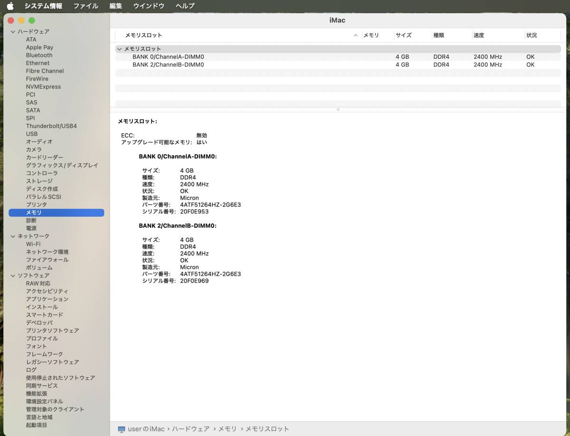Collapse the ネットワーク sidebar section
This screenshot has height=436, width=570.
pos(13,236)
